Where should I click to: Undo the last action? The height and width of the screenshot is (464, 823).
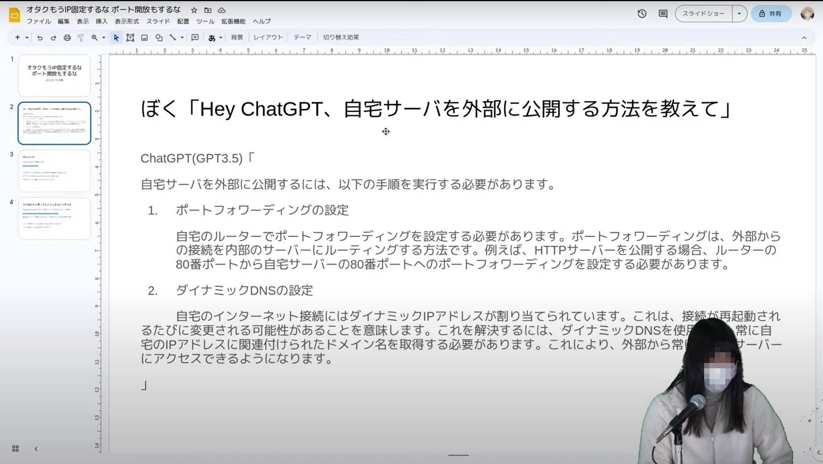click(40, 37)
